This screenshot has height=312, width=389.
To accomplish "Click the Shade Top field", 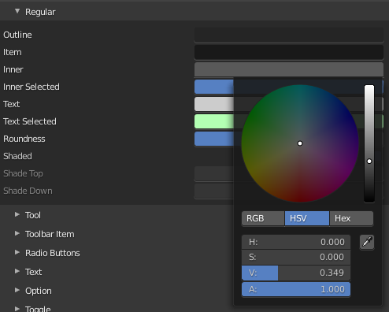I will pos(214,173).
